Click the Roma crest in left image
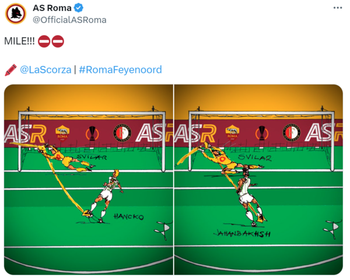 click(x=62, y=134)
